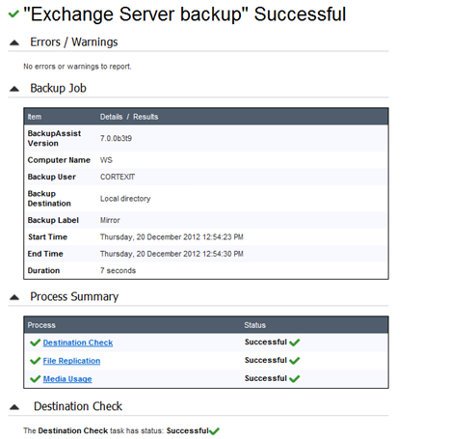The width and height of the screenshot is (450, 439).
Task: Click checkmark after Destination Check task status text
Action: (214, 431)
